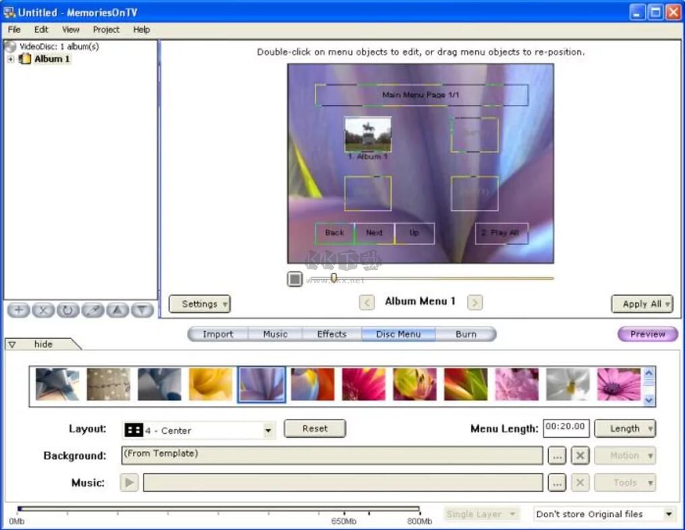Expand the Album 1 tree node
Viewport: 685px width, 530px height.
tap(11, 59)
